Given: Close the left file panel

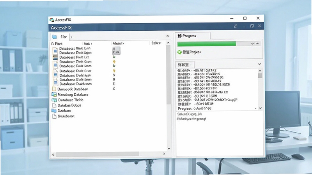Looking at the screenshot, I should tap(168, 36).
